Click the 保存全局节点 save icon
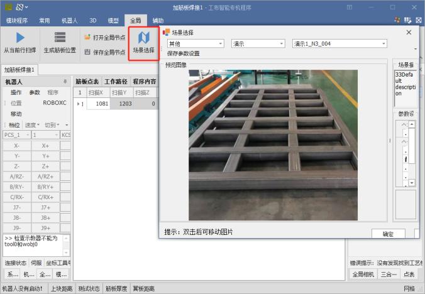The height and width of the screenshot is (294, 425). pyautogui.click(x=87, y=52)
